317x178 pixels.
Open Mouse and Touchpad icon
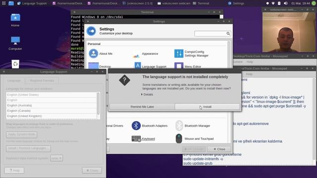(179, 138)
